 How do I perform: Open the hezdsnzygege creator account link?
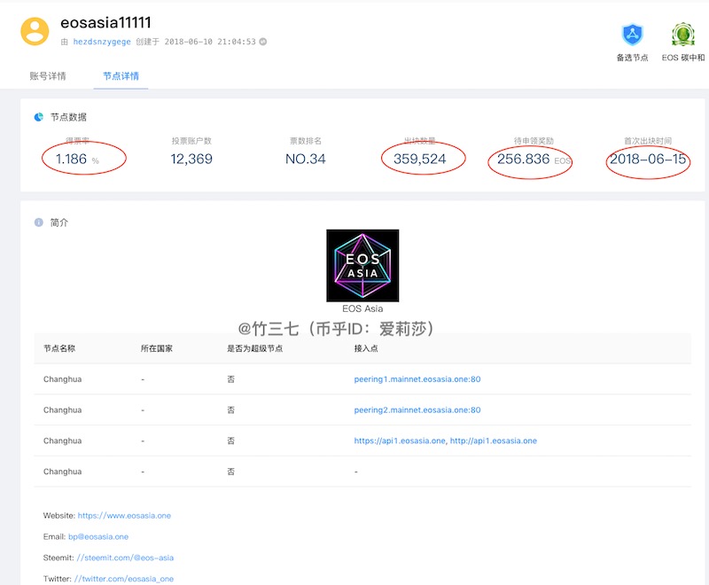click(x=102, y=42)
